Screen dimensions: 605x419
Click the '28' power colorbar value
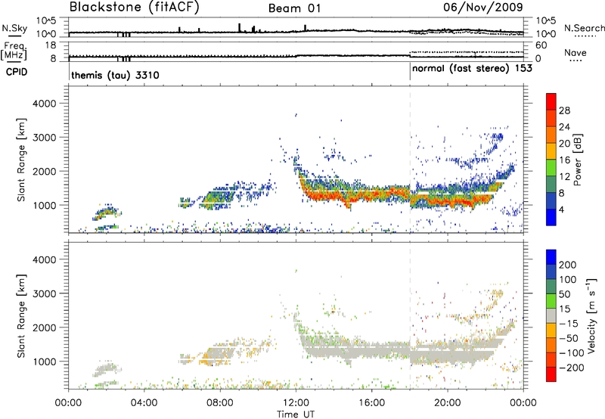coord(564,110)
